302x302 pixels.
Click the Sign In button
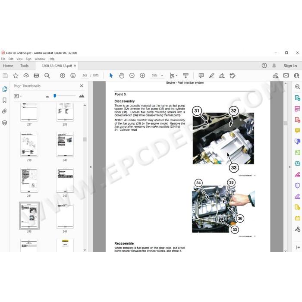click(x=290, y=66)
